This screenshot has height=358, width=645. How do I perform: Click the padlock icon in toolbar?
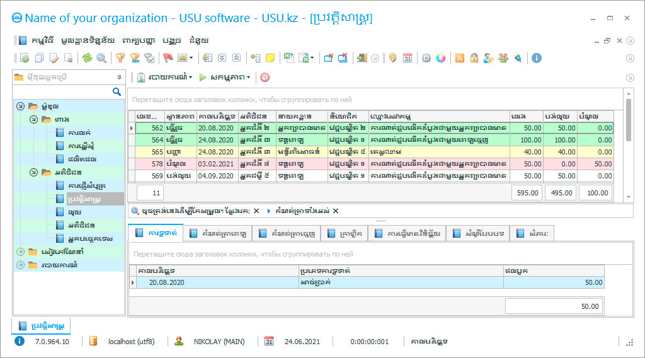(474, 58)
